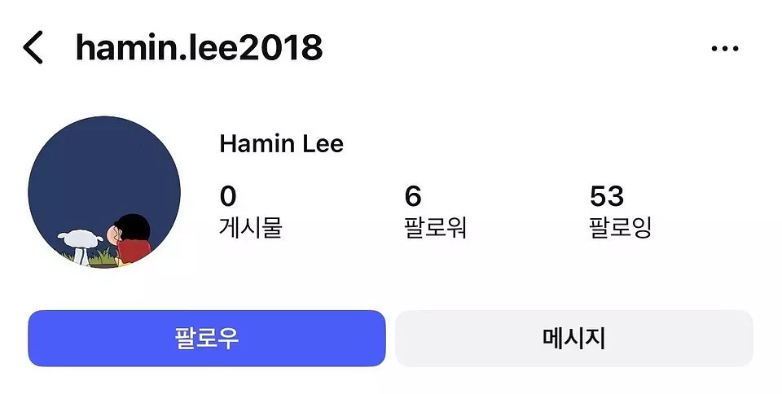Click the "2018" digits in the username
The height and width of the screenshot is (394, 782).
pos(281,48)
